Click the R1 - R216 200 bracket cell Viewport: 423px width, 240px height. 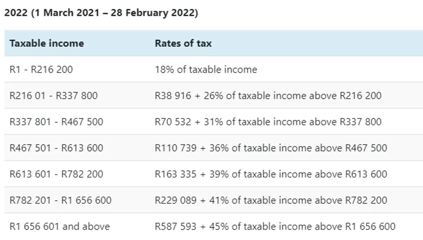point(41,70)
